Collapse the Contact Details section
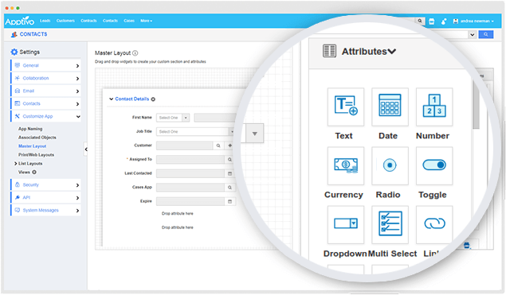The image size is (506, 295). coord(111,99)
